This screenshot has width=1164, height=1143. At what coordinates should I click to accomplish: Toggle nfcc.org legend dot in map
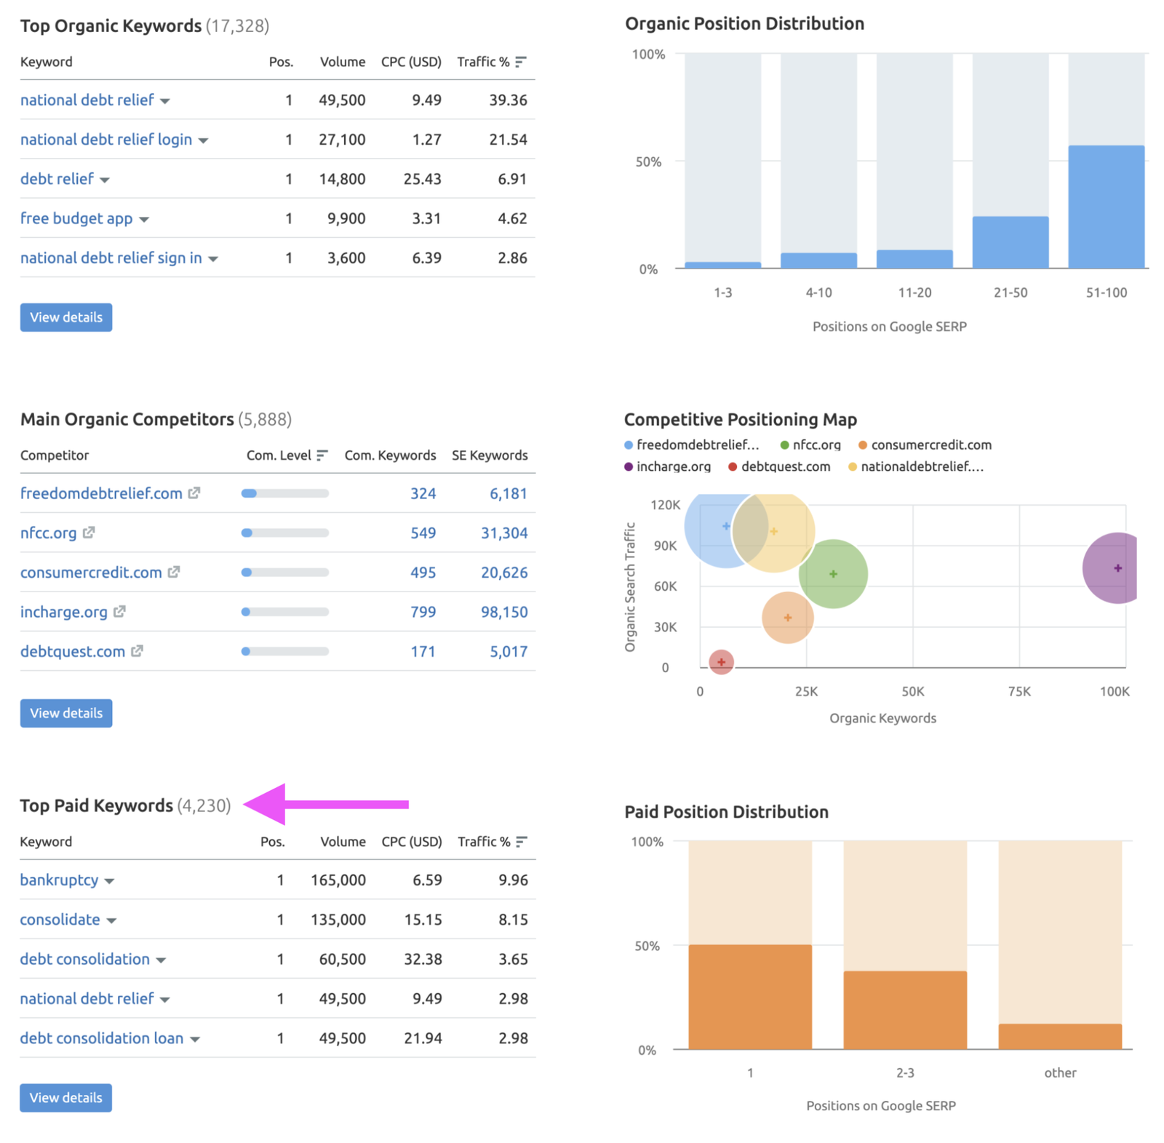(785, 445)
